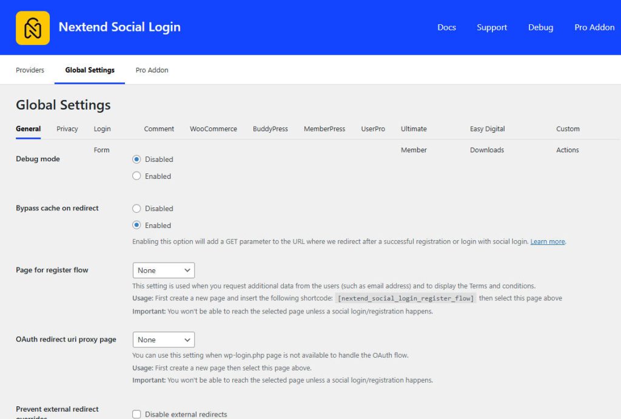Click the Debug link in header

click(x=540, y=27)
